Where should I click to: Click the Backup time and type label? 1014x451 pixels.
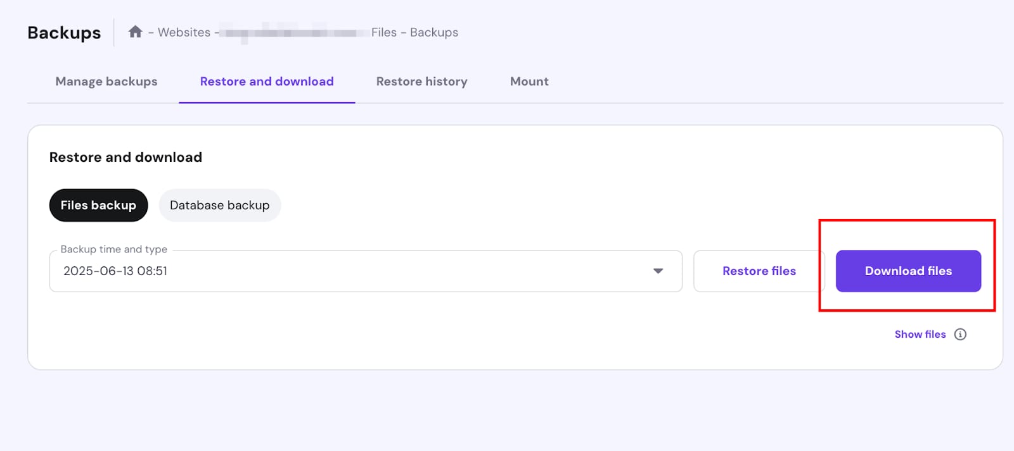[114, 249]
